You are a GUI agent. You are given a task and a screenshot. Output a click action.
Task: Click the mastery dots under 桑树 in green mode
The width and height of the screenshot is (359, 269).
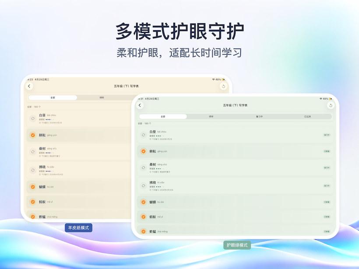(160, 168)
